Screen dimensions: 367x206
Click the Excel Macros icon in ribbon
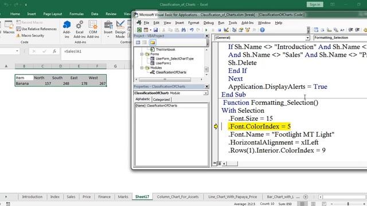(9, 27)
